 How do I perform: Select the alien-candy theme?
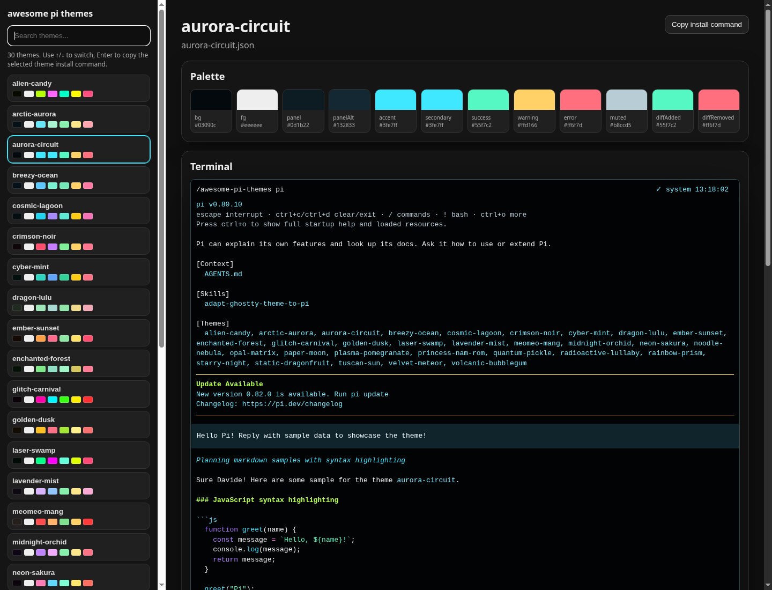click(x=79, y=88)
